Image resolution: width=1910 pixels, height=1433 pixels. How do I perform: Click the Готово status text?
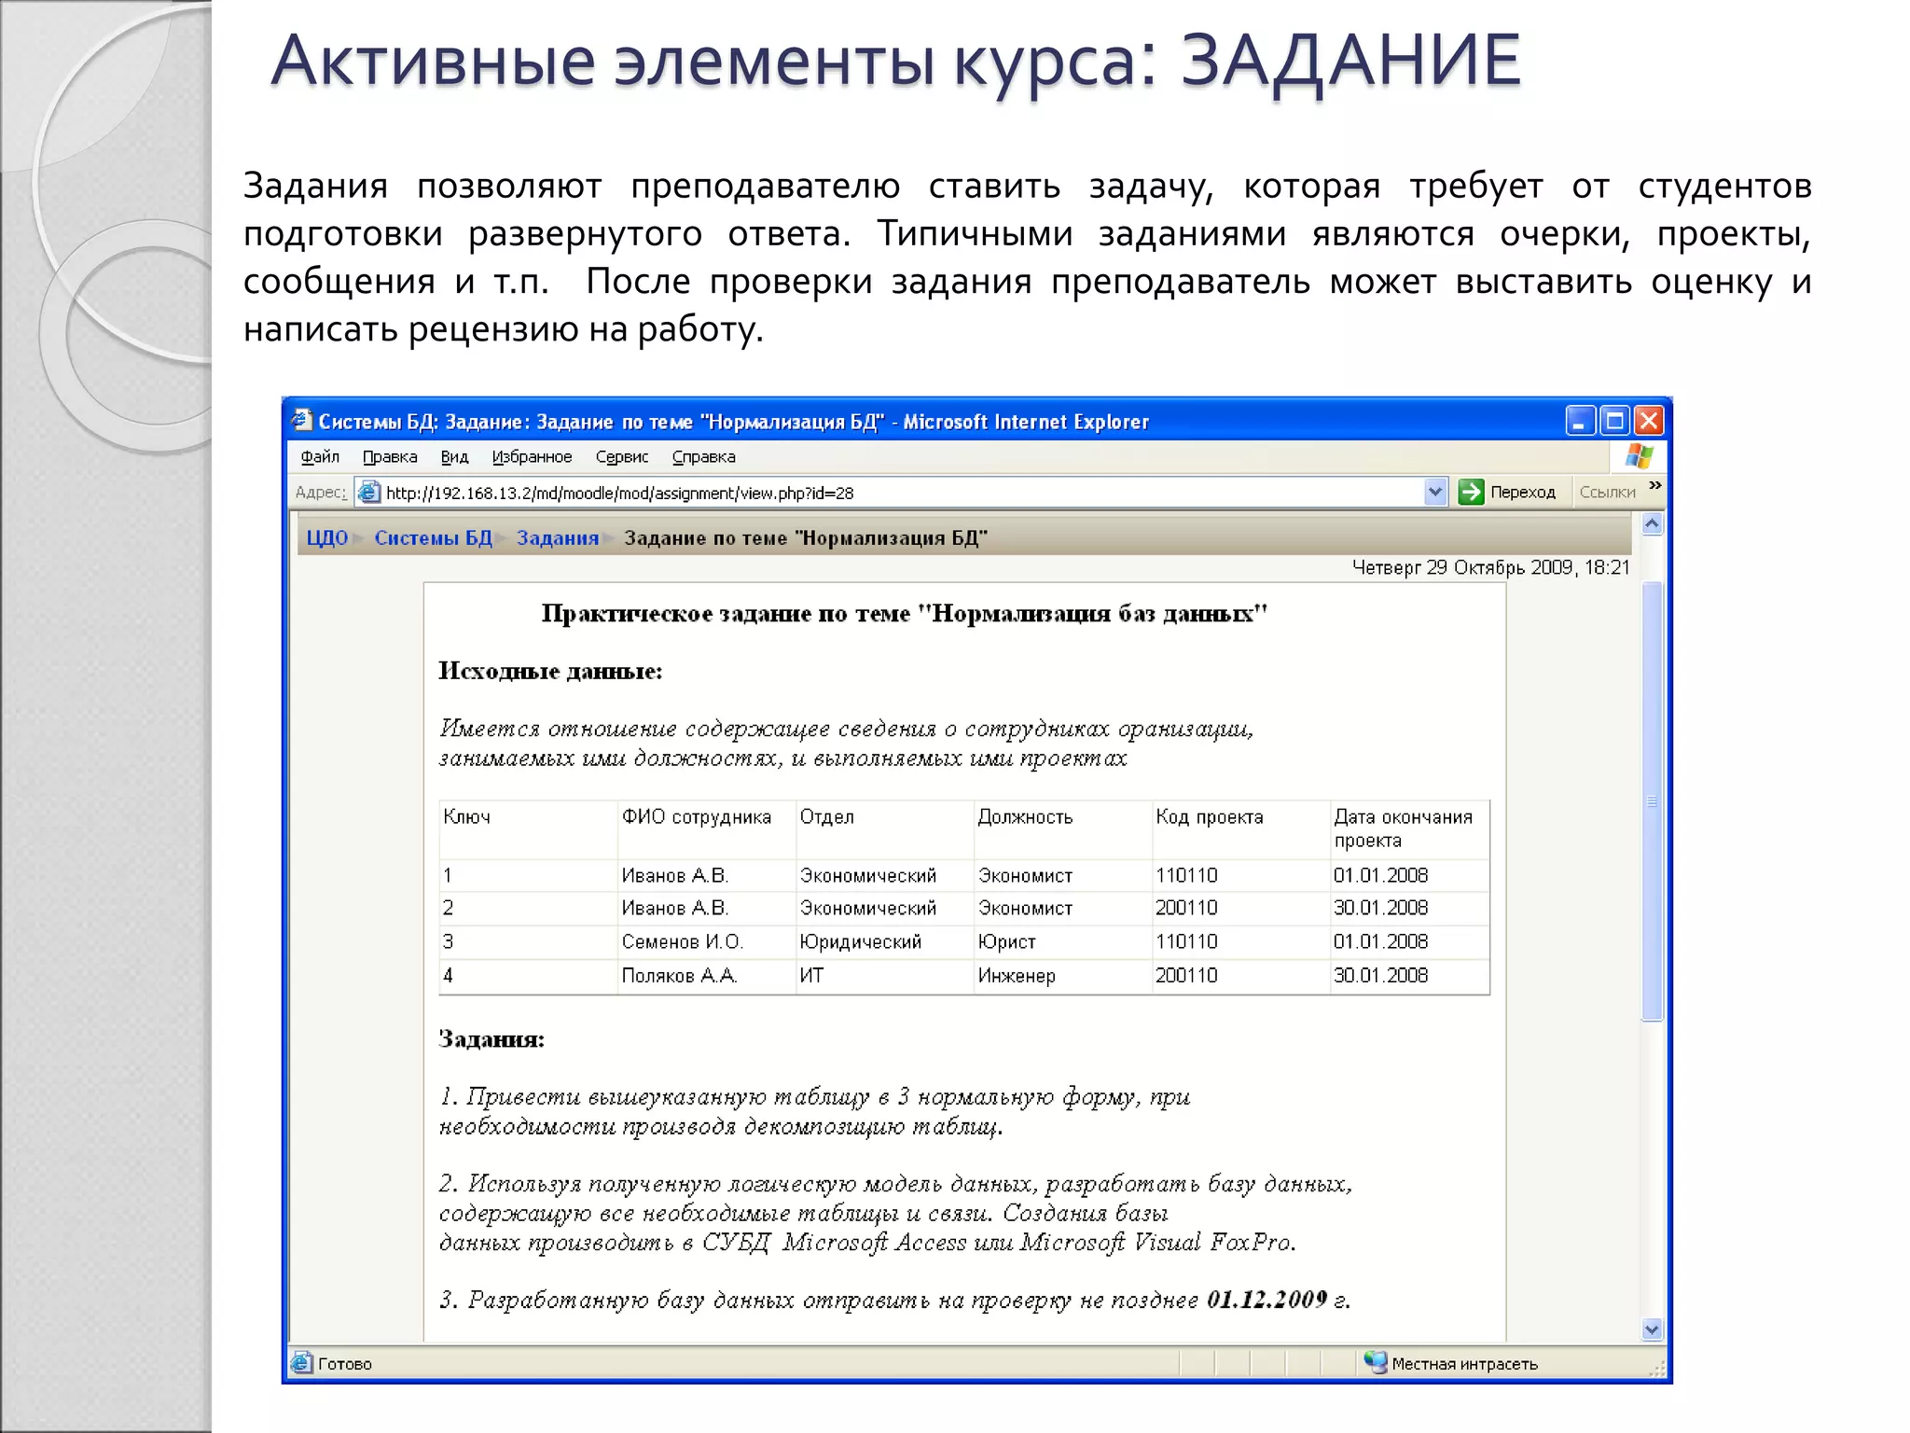click(344, 1364)
